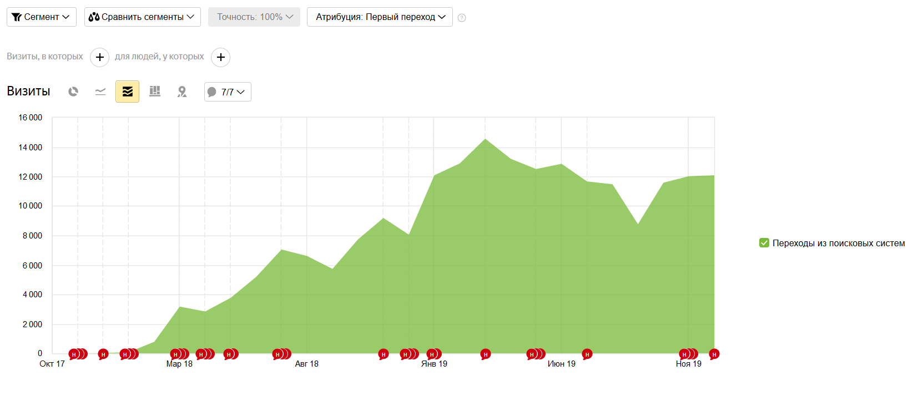Add a condition for для людей, у которых
This screenshot has height=411, width=908.
(220, 57)
